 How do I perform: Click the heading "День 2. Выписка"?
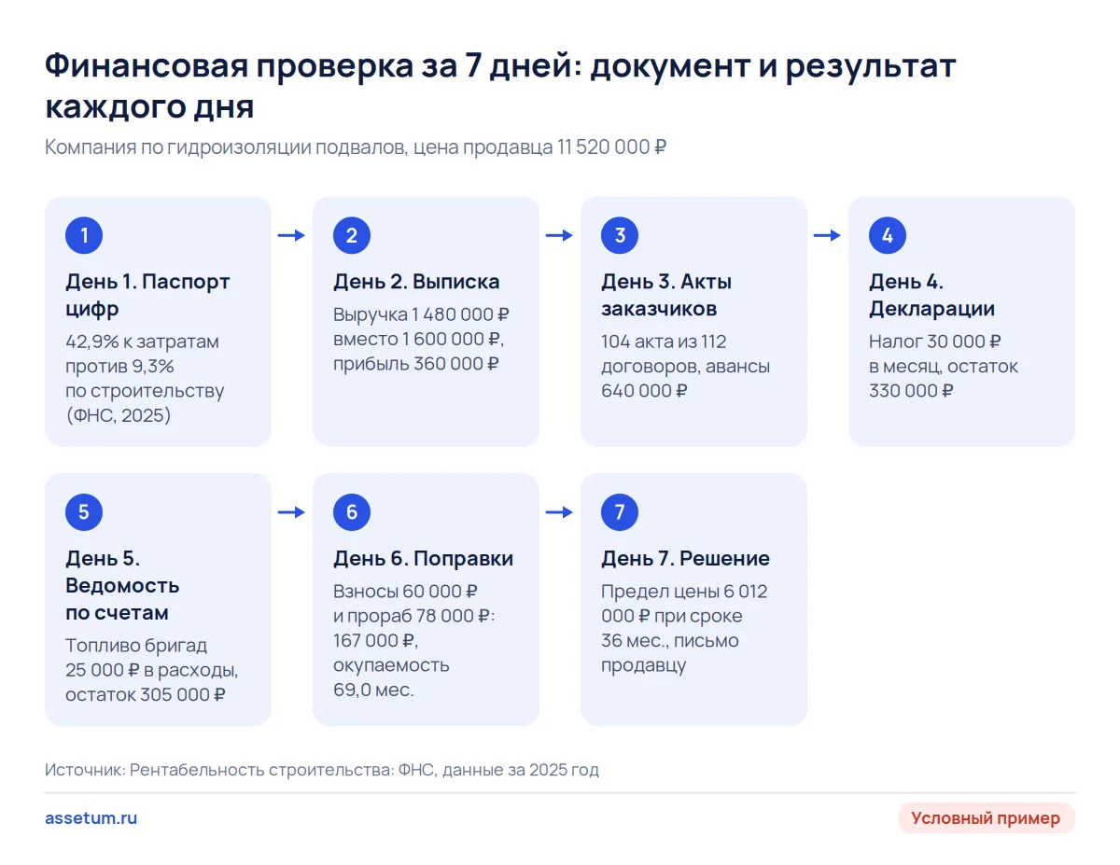point(416,282)
